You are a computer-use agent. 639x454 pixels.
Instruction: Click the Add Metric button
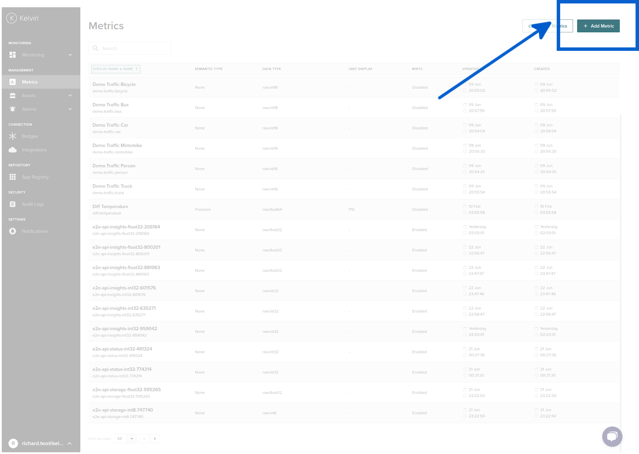(598, 26)
